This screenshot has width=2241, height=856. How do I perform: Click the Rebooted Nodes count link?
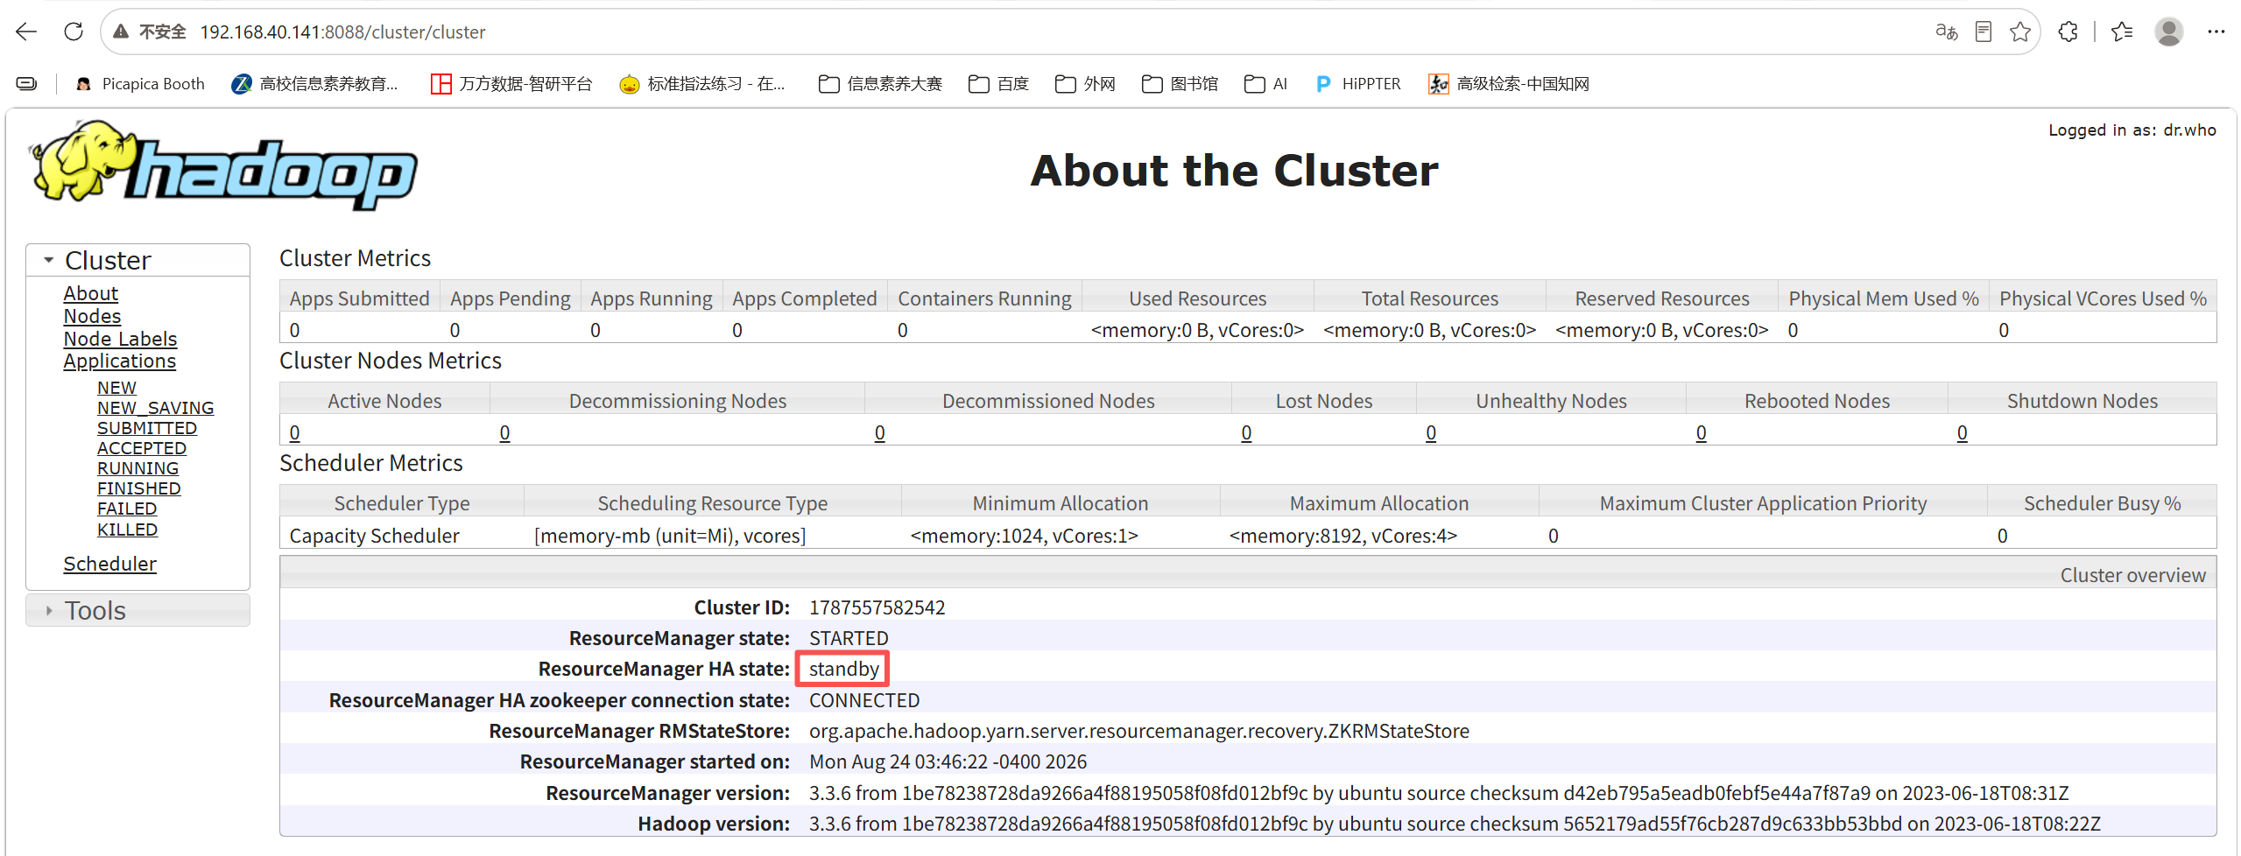[x=1701, y=432]
